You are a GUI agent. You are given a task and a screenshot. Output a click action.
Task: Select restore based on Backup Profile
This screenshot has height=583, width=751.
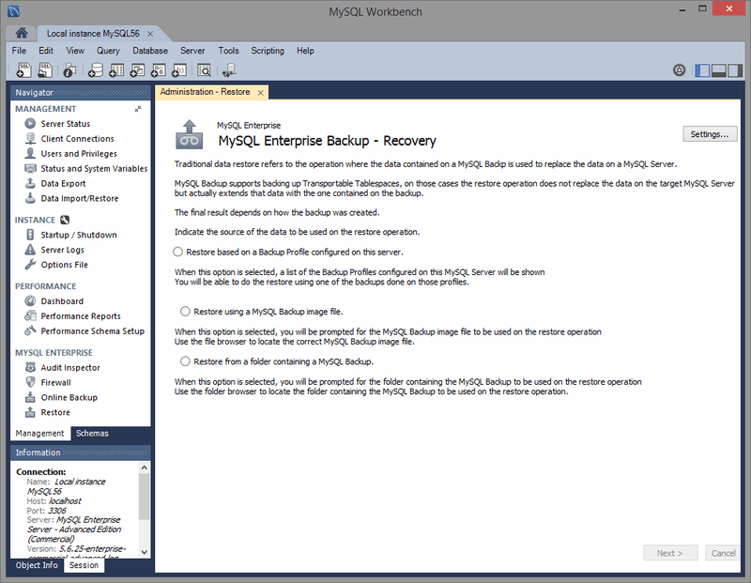pos(177,252)
